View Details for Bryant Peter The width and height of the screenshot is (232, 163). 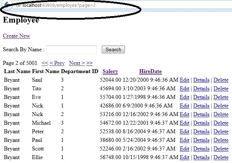point(201,131)
